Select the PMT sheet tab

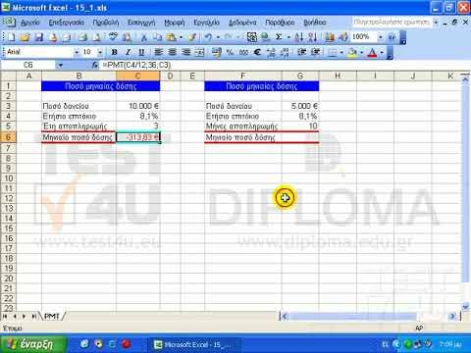coord(52,316)
